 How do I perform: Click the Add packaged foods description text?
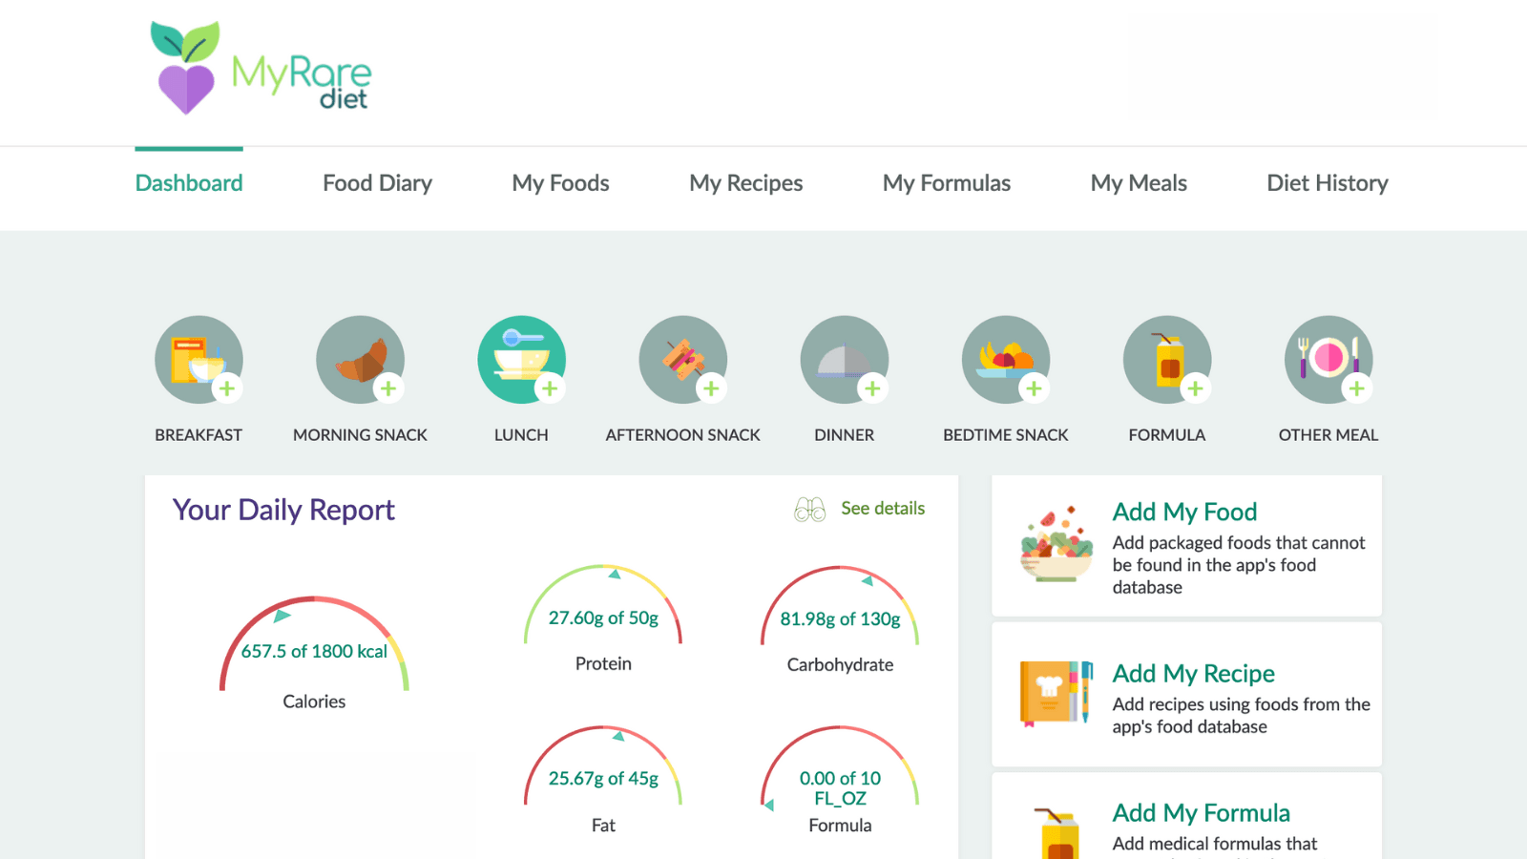(1239, 565)
